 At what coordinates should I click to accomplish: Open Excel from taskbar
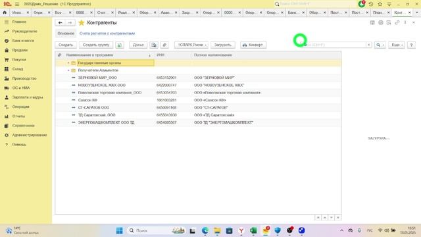[x=253, y=230]
